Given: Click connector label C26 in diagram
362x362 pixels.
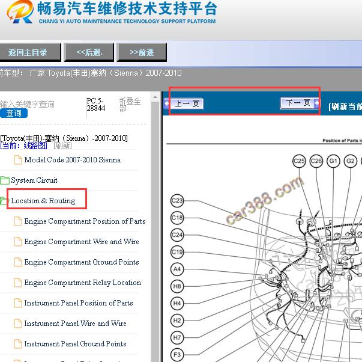Looking at the screenshot, I should click(x=316, y=161).
